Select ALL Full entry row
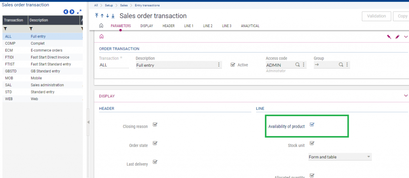Viewport: 409px width, 178px height. [x=42, y=36]
